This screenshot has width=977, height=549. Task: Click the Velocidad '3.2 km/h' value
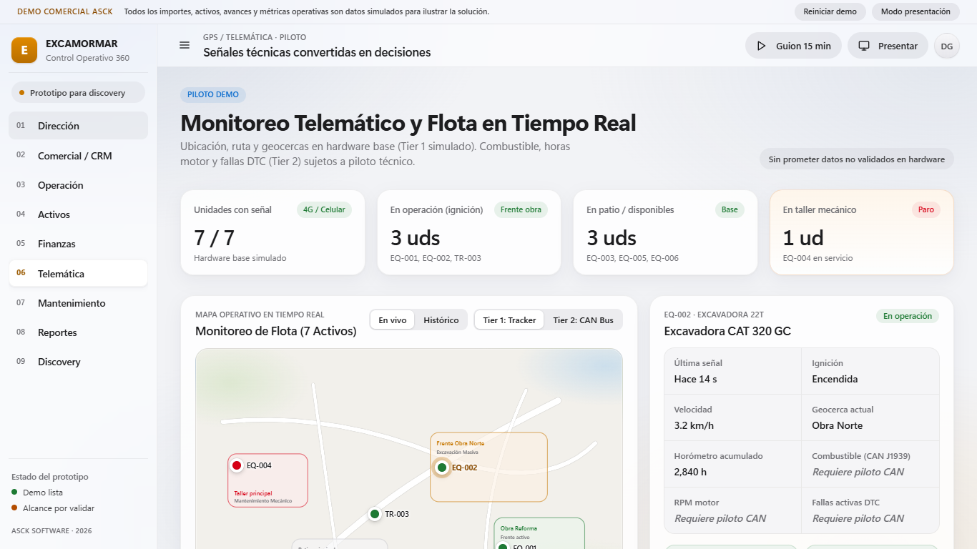pyautogui.click(x=694, y=425)
